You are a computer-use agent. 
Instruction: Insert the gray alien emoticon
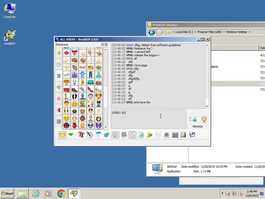[x=90, y=125]
